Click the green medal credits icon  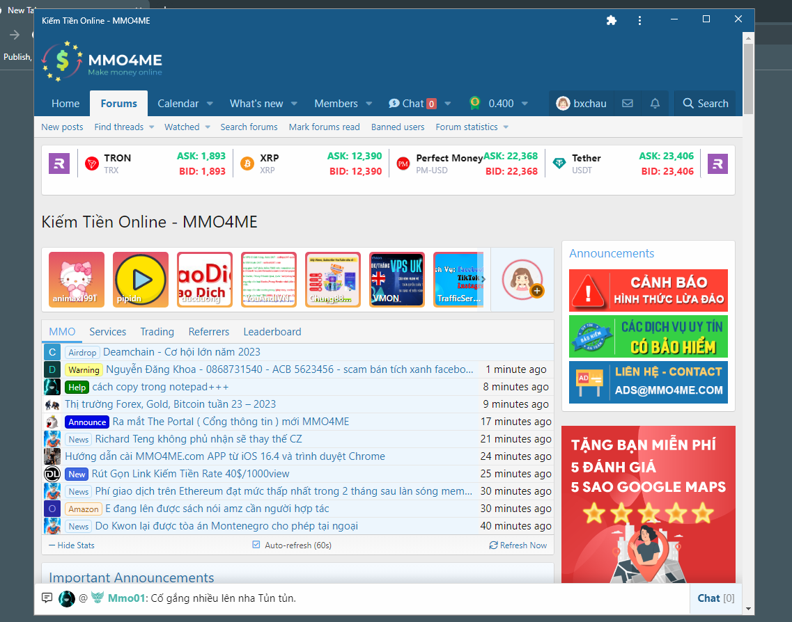point(474,103)
